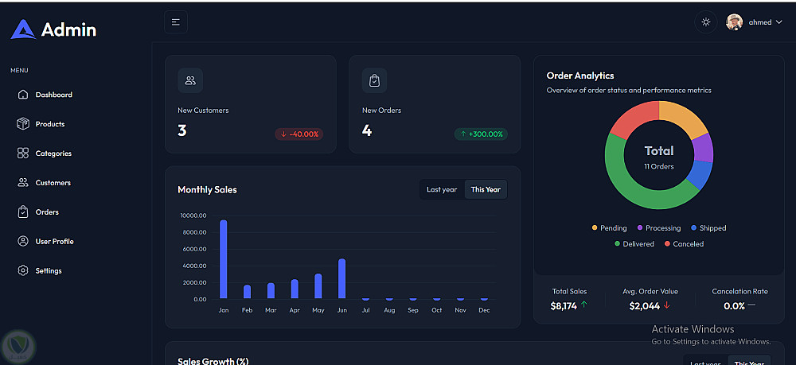Toggle Processing legend item

pyautogui.click(x=659, y=228)
